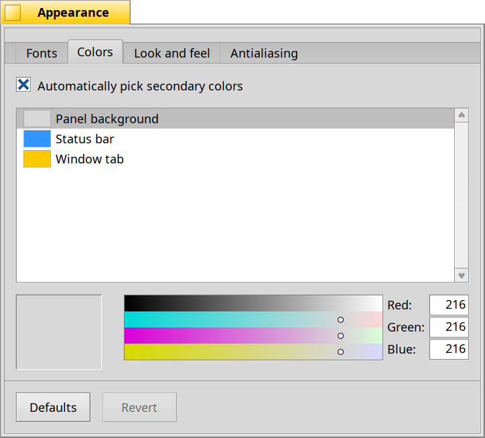Select the yellow Window tab swatch
This screenshot has height=438, width=485.
[x=37, y=159]
